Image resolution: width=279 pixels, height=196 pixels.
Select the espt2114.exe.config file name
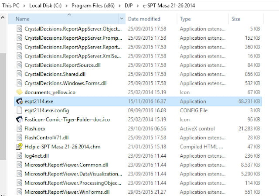pos(47,110)
